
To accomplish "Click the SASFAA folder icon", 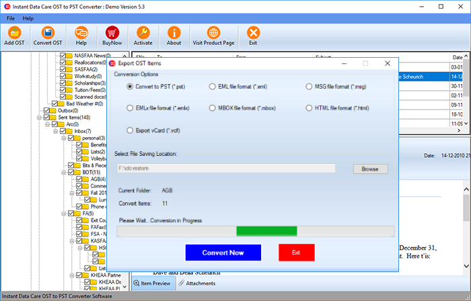I will click(x=70, y=69).
